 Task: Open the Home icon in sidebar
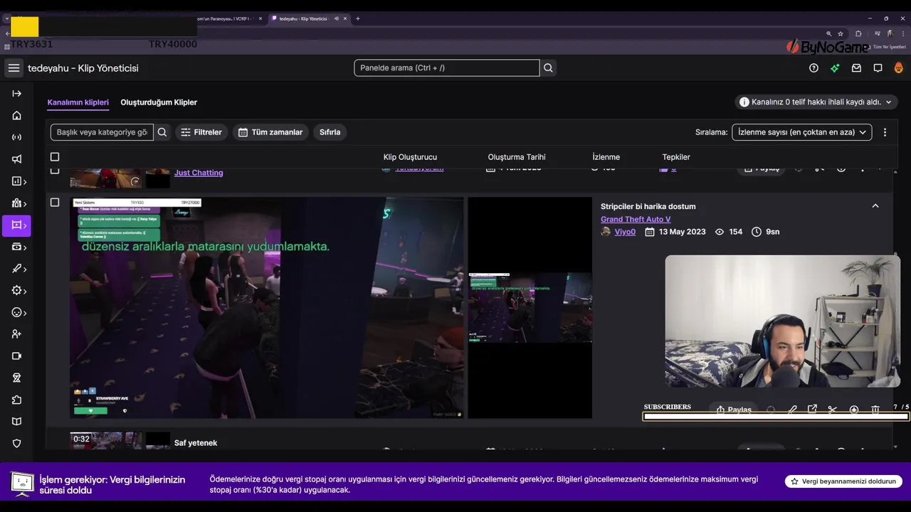pyautogui.click(x=16, y=115)
